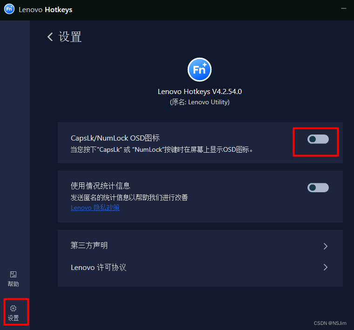
Task: Enable the 使用情况统计信息 switch
Action: tap(318, 188)
